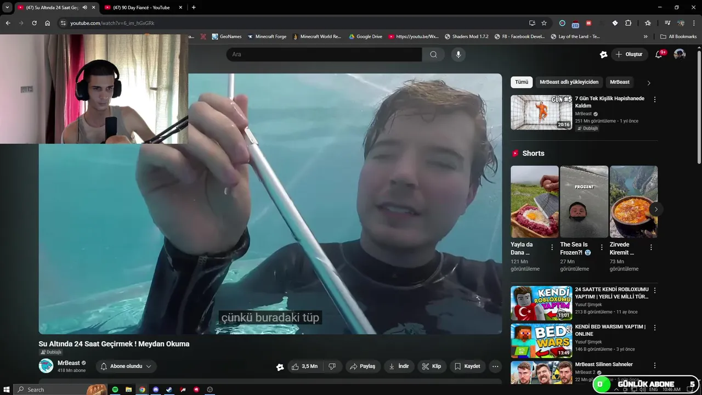The height and width of the screenshot is (395, 702).
Task: Open the Chrome three-dot menu
Action: coord(694,23)
